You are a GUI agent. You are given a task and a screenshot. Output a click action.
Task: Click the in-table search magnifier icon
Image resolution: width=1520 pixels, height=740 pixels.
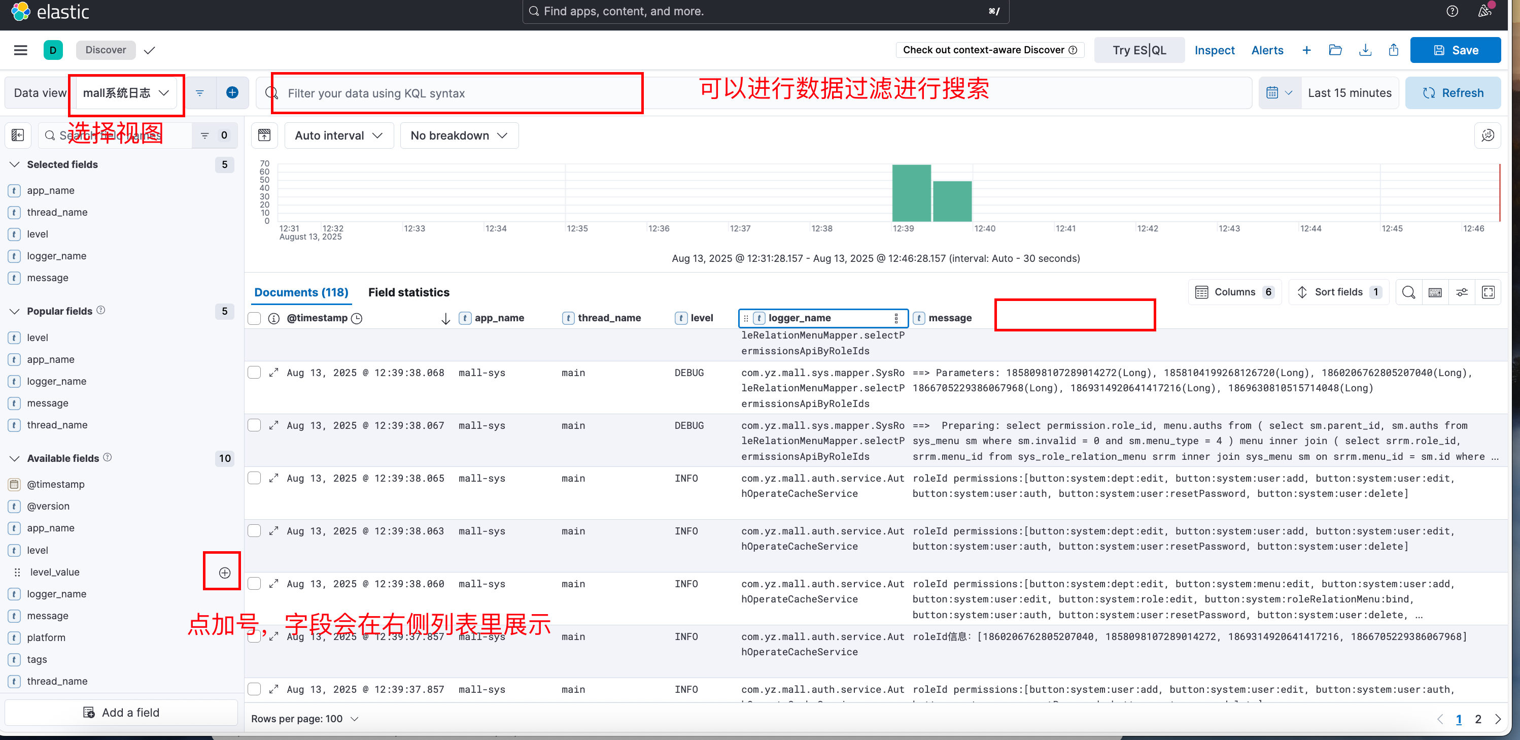pos(1408,292)
